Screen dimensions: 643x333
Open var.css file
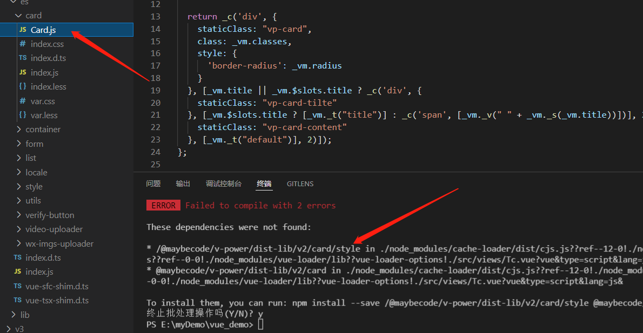pos(43,101)
